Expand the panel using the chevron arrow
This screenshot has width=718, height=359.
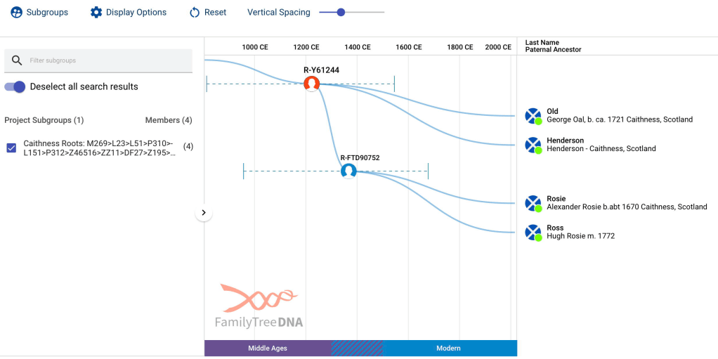(x=204, y=212)
